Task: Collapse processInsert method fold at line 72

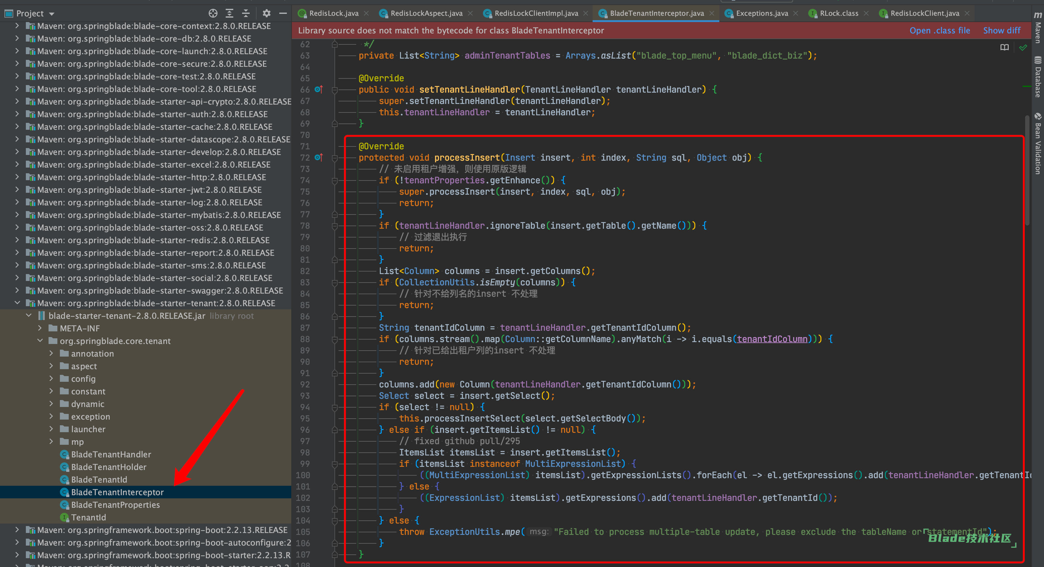Action: (335, 157)
